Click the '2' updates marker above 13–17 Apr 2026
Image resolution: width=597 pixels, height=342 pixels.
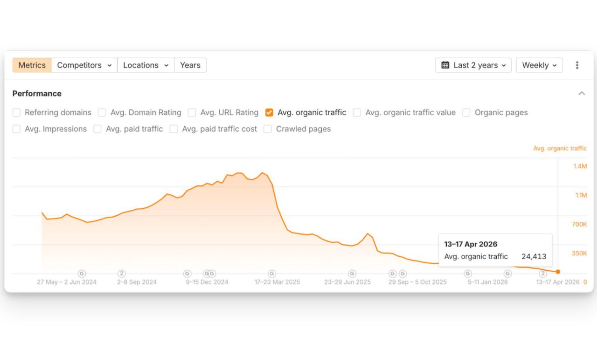tap(543, 274)
